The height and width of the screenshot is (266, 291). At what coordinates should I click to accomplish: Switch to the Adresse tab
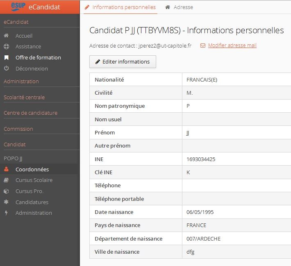[179, 7]
